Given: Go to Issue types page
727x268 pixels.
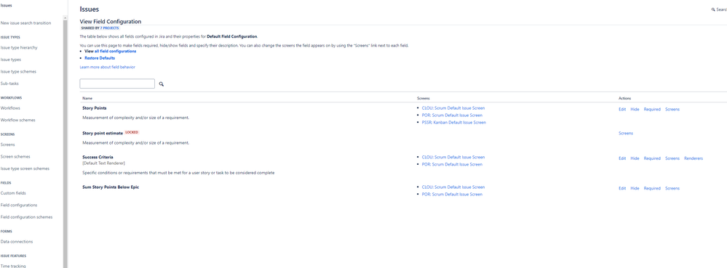Looking at the screenshot, I should click(11, 60).
